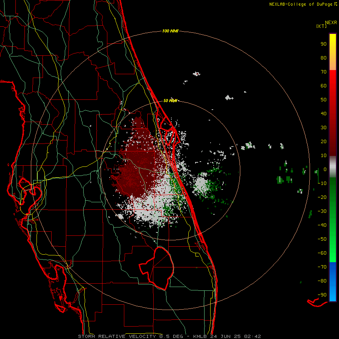Select the NEXR label above the scale
The height and width of the screenshot is (339, 339).
(331, 23)
